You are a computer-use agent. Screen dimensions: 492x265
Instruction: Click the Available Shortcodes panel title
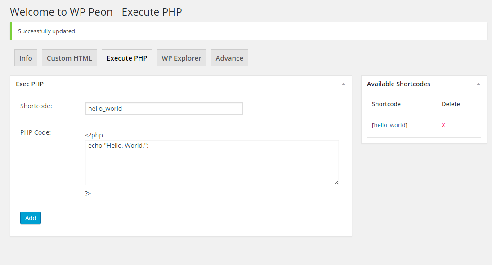click(x=398, y=84)
